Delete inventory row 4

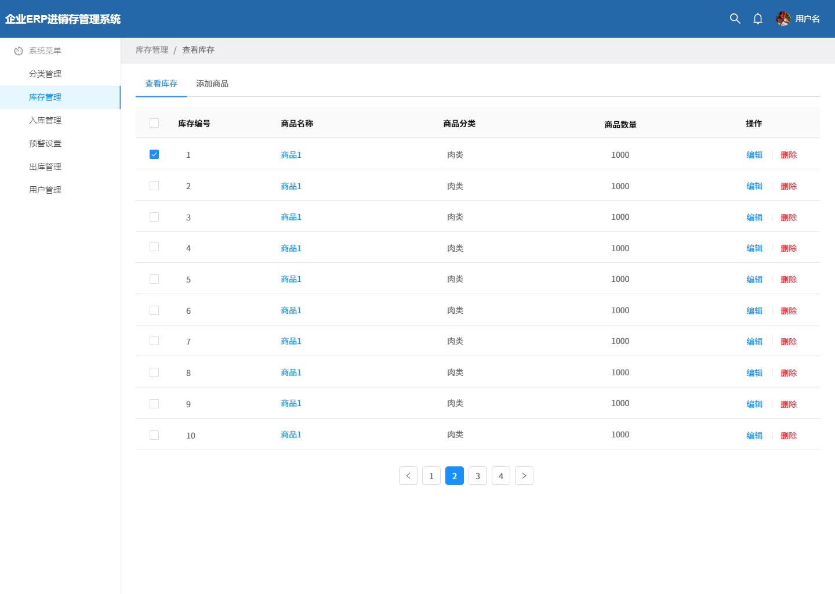coord(789,248)
